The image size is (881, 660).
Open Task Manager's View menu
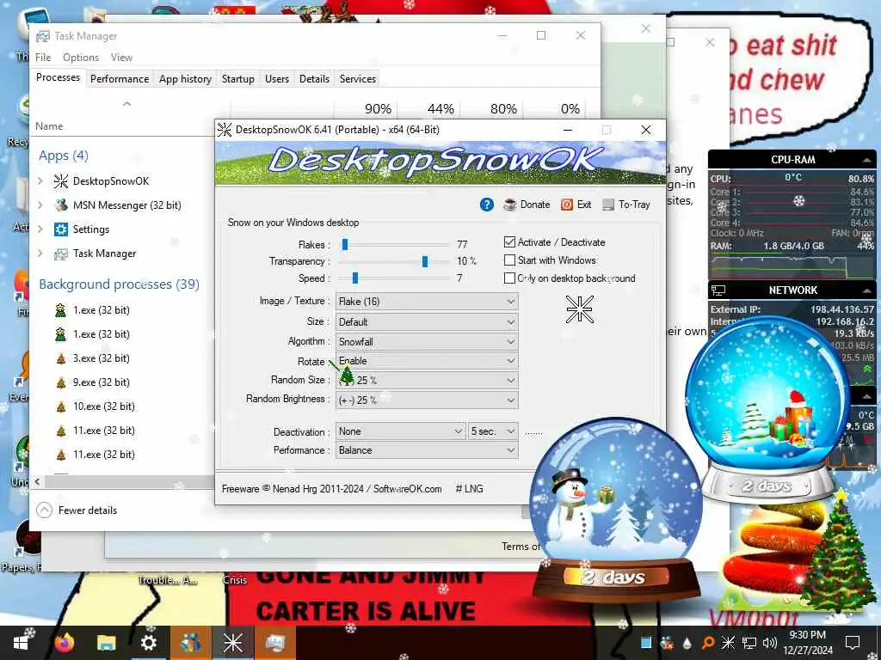point(121,58)
